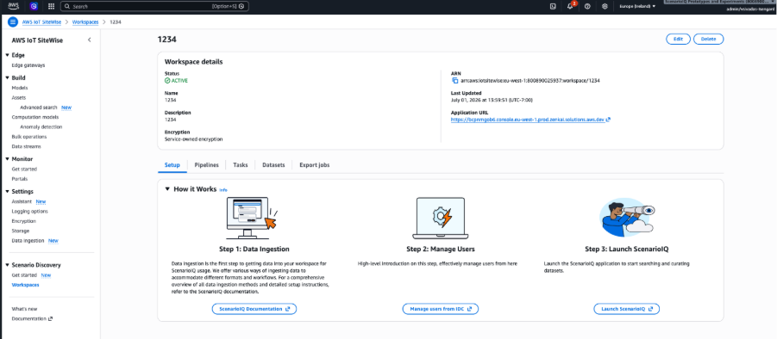Open Logging options in sidebar
777x339 pixels.
click(29, 212)
